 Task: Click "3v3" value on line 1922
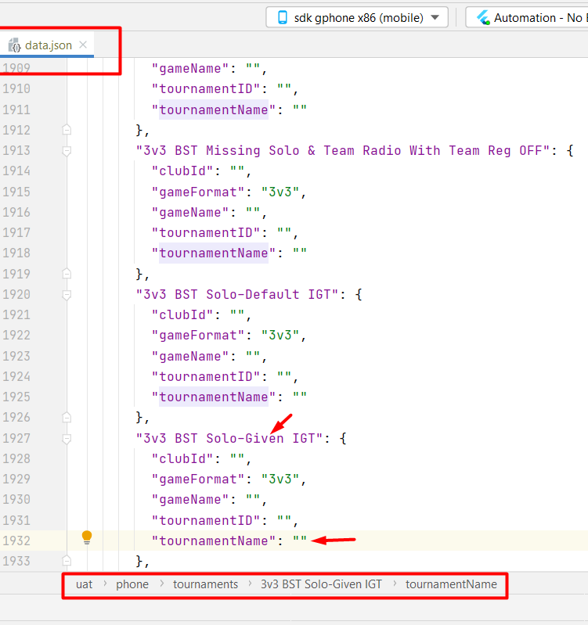coord(280,336)
